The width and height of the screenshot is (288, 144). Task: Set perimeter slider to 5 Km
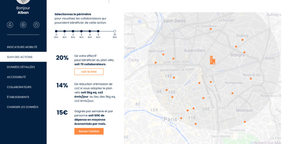click(98, 31)
